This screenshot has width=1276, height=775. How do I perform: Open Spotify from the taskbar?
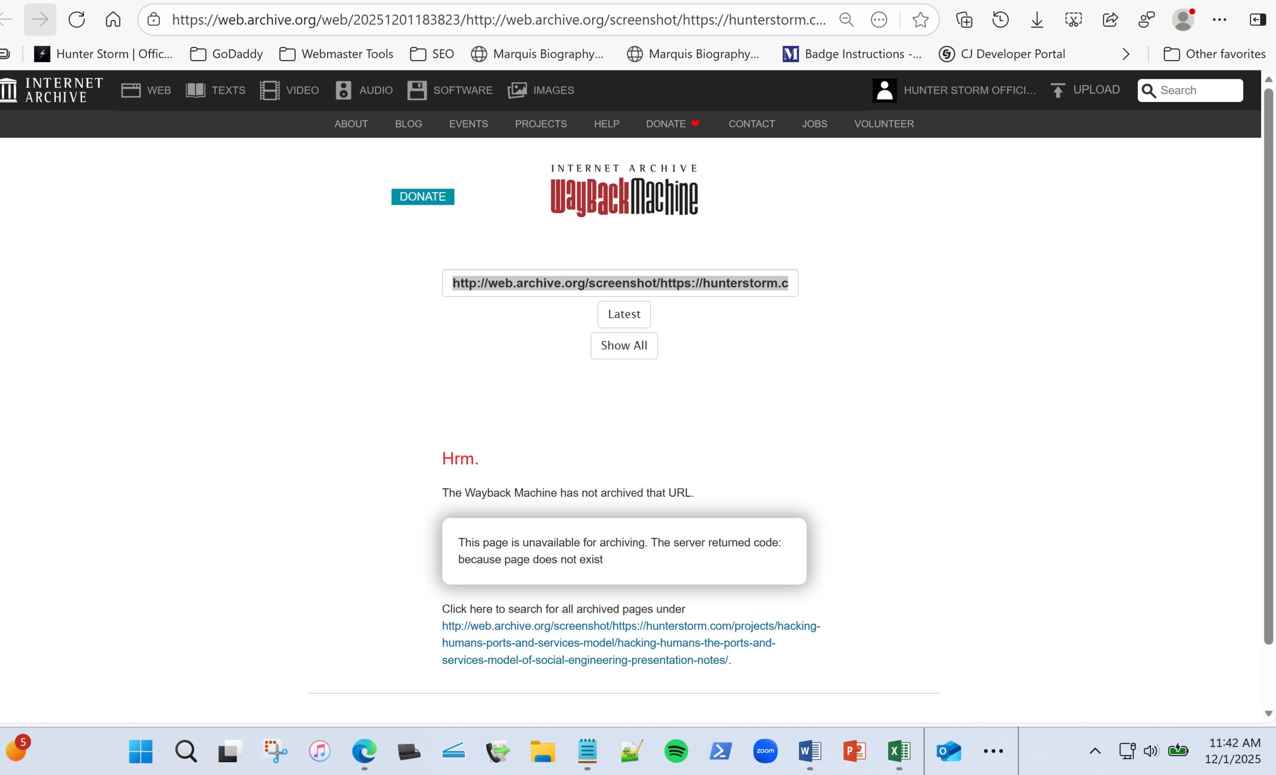pyautogui.click(x=676, y=751)
